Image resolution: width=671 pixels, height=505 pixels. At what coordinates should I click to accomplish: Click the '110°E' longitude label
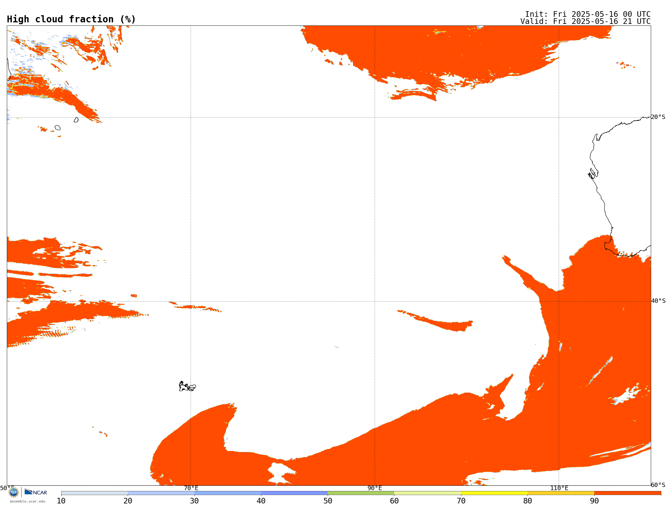(x=559, y=488)
